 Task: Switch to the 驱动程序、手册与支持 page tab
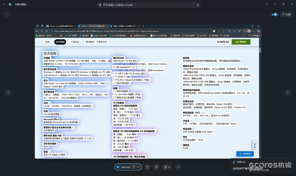pos(96,42)
